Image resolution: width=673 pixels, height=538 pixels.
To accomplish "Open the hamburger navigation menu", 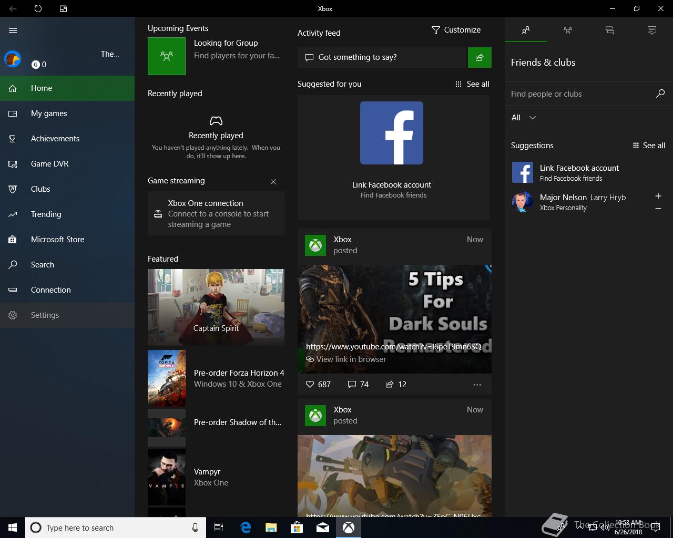I will [13, 30].
